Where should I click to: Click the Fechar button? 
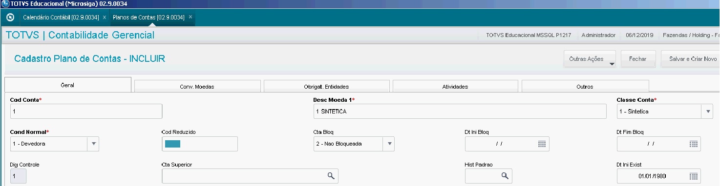[x=638, y=59]
